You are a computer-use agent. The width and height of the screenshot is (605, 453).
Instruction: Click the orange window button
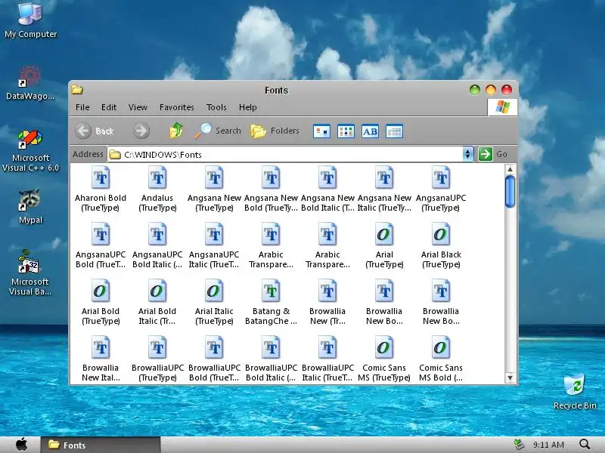pyautogui.click(x=490, y=90)
